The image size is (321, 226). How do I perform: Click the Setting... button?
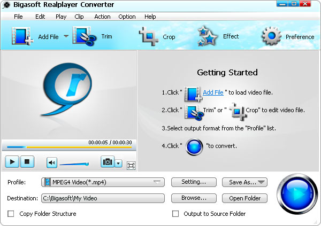tap(194, 182)
